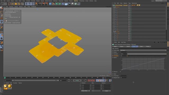This screenshot has width=169, height=95.
Task: Open viewport Cameras menu
Action: [11, 7]
